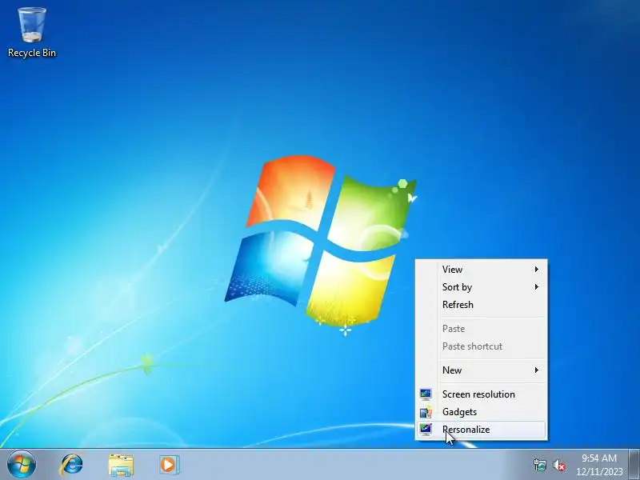Open Windows Explorer from the taskbar
The width and height of the screenshot is (640, 480).
(x=121, y=465)
